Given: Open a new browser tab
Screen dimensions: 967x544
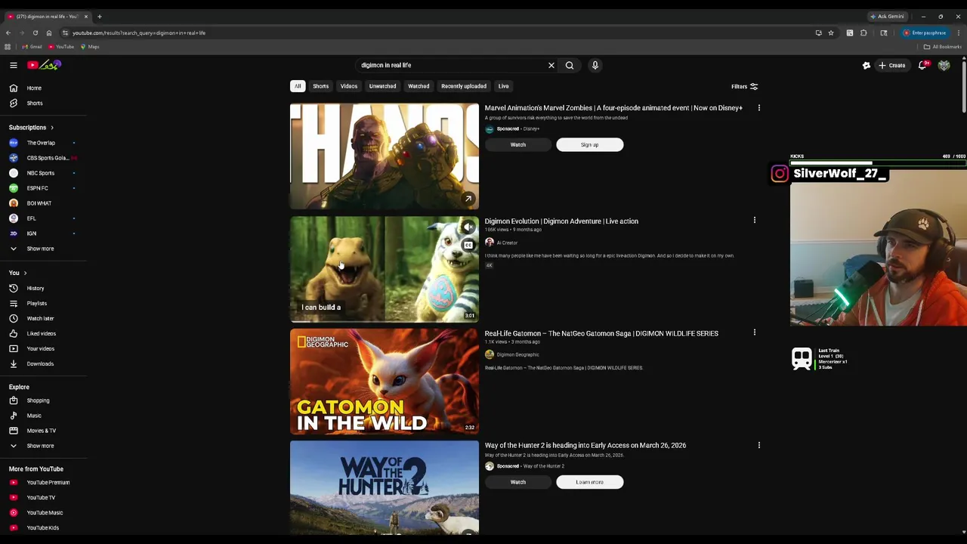Looking at the screenshot, I should point(99,17).
